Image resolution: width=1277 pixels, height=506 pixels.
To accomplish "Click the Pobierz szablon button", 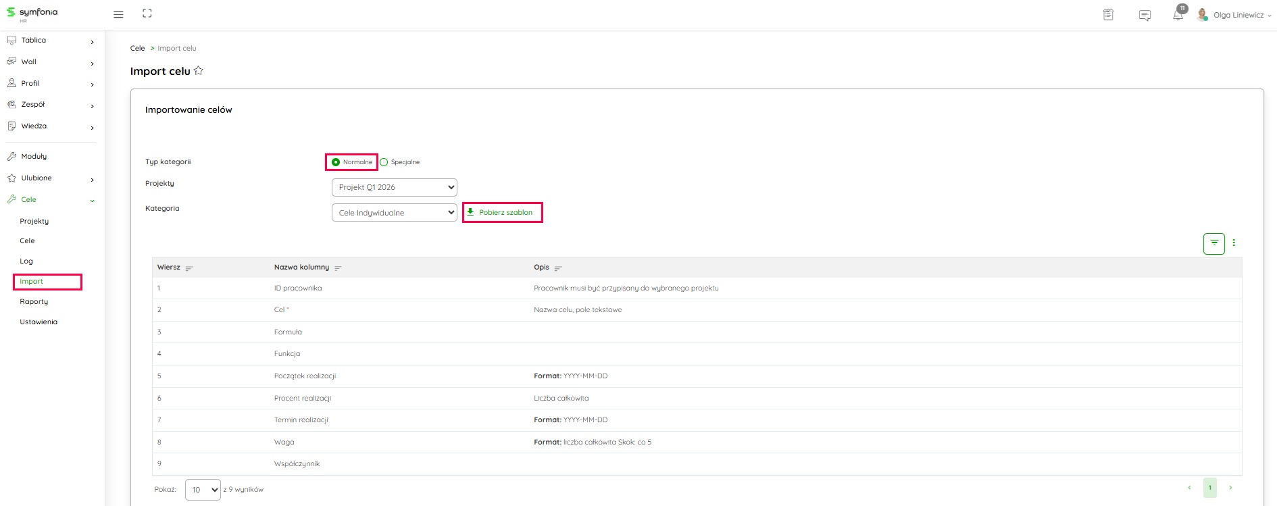I will click(x=502, y=213).
